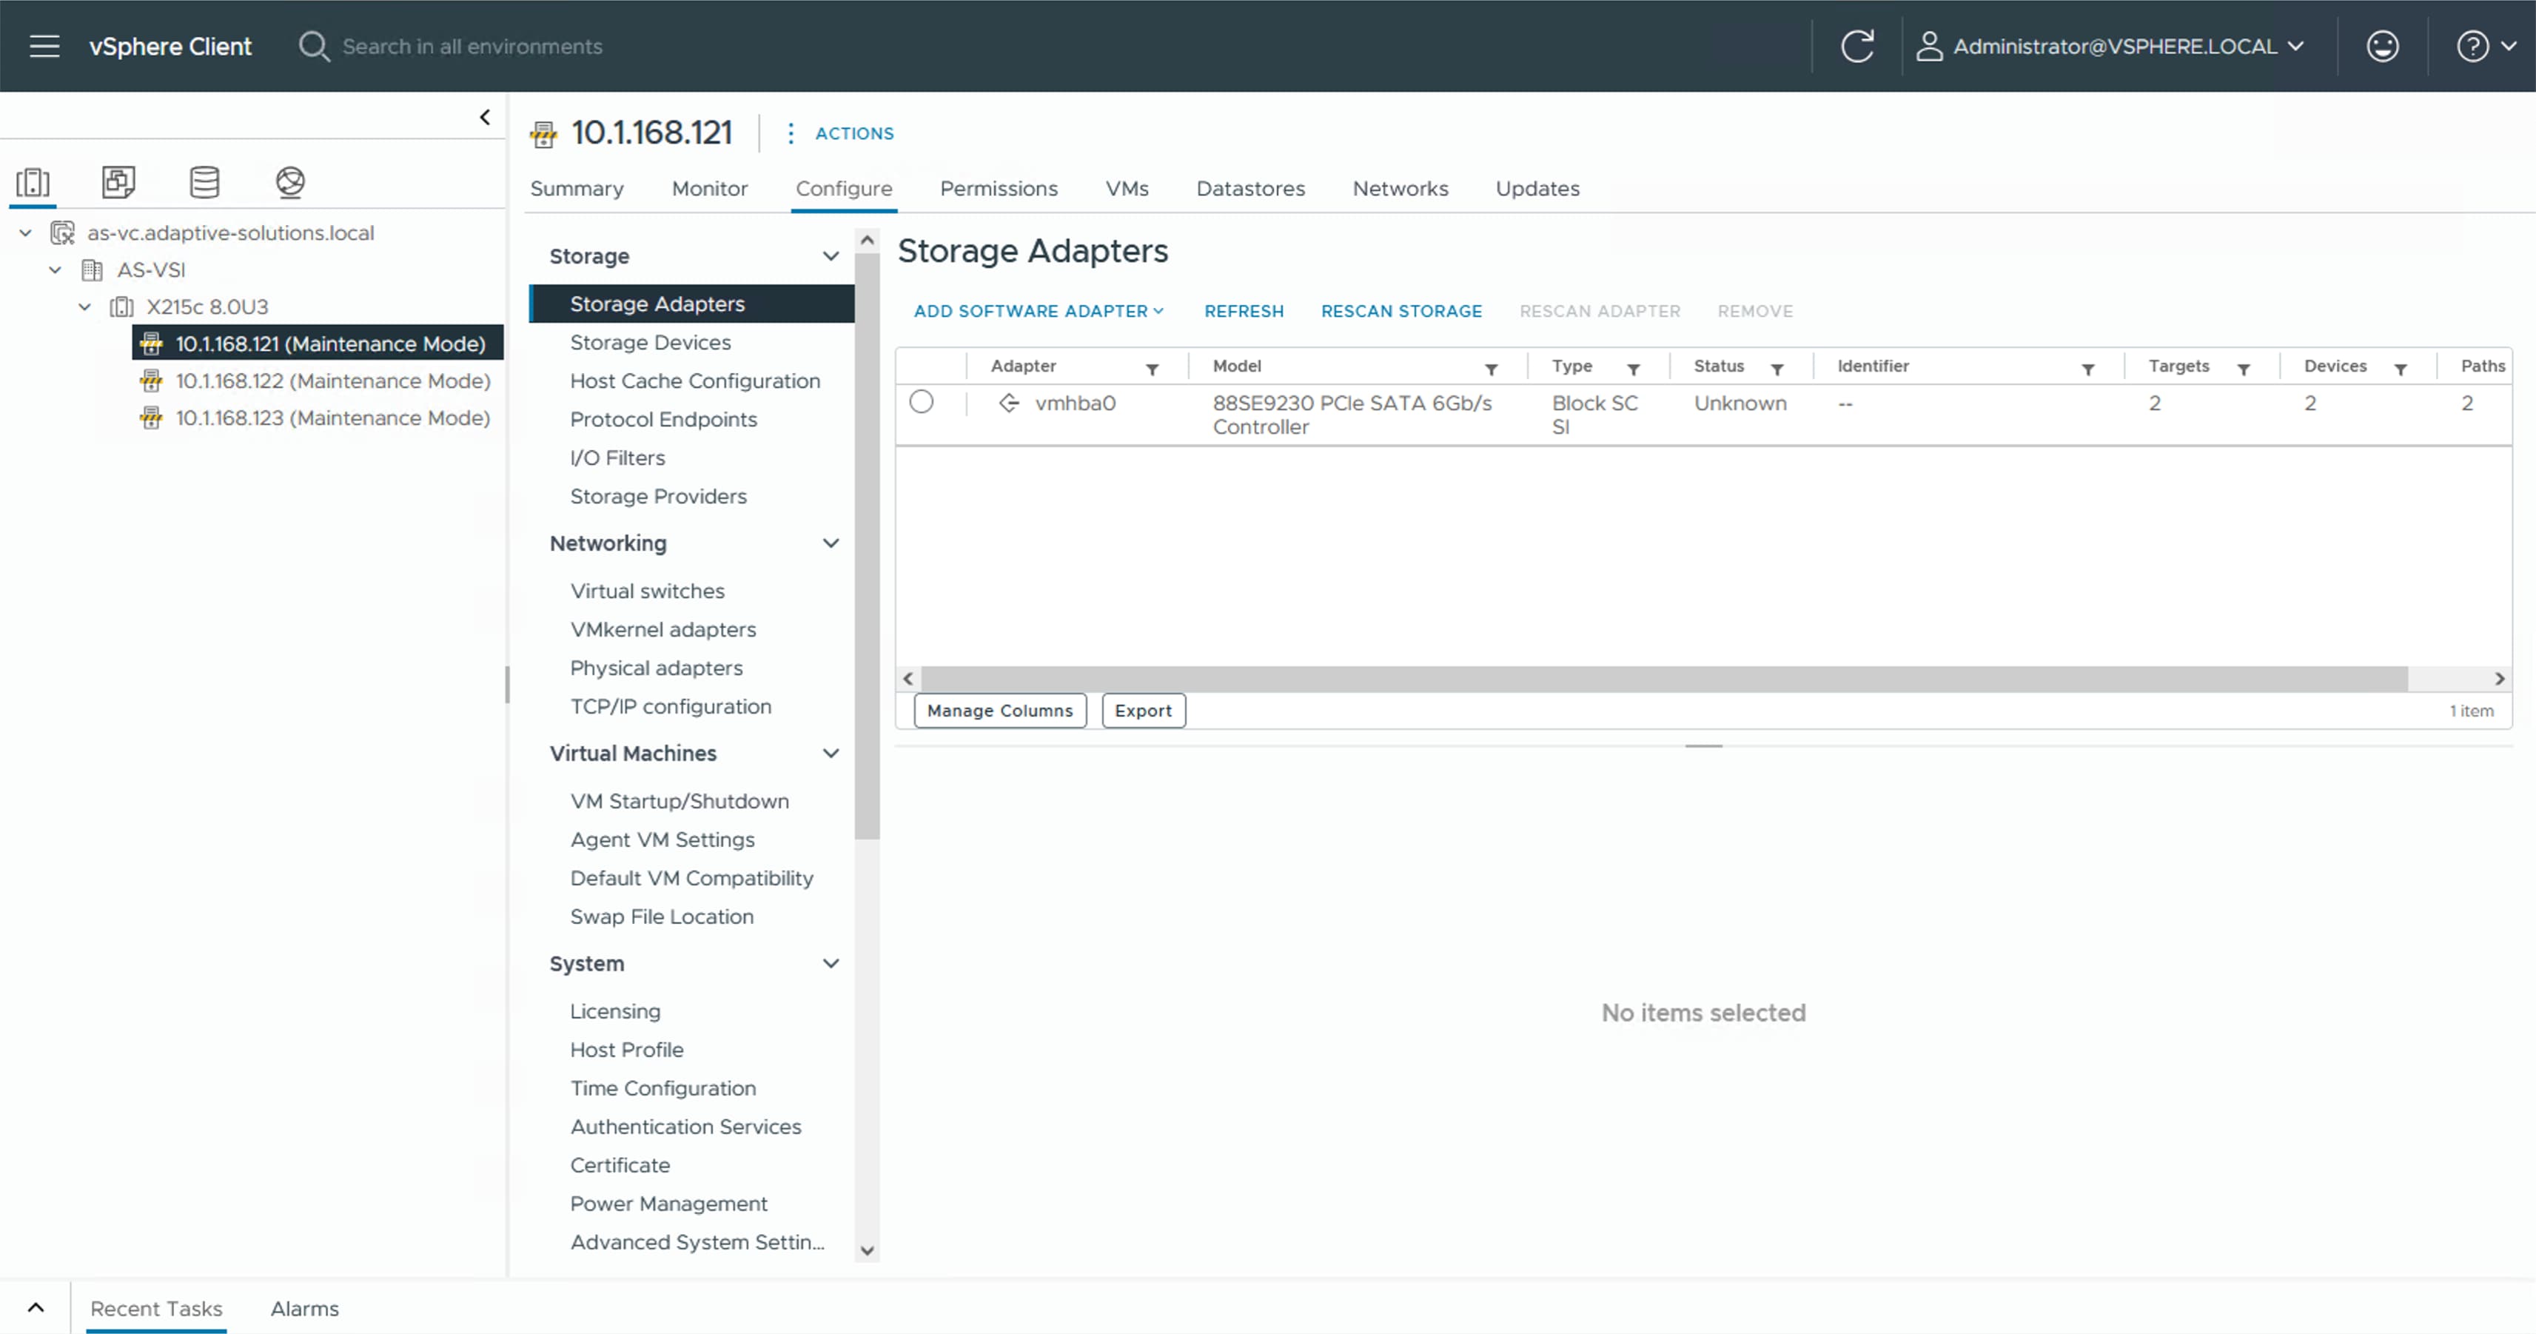Collapse the left navigator panel arrow

[x=484, y=117]
